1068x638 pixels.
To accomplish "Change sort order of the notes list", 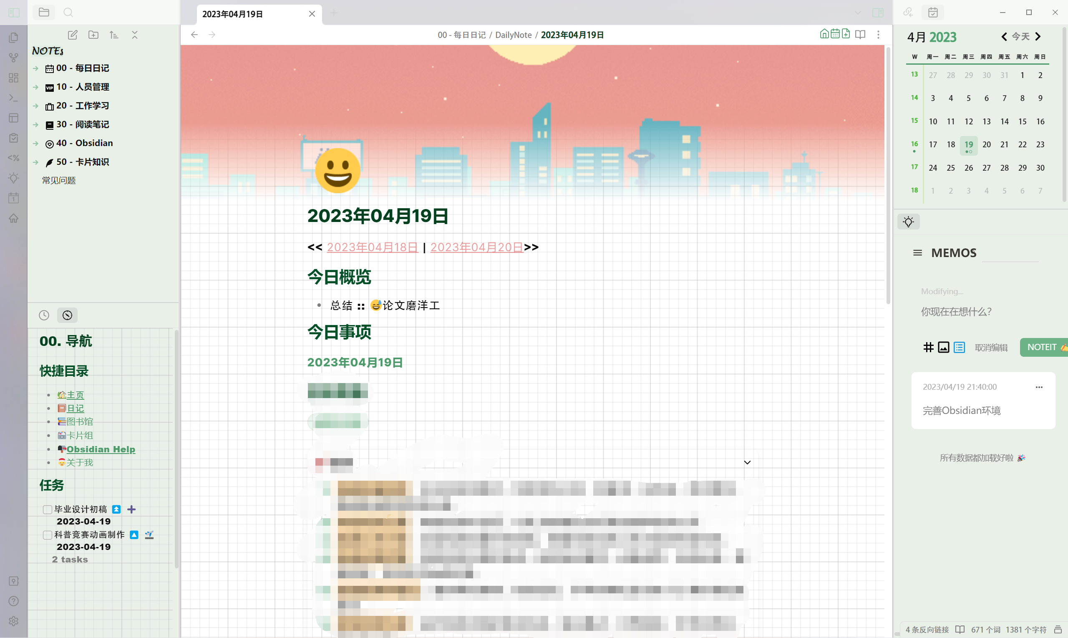I will (114, 35).
